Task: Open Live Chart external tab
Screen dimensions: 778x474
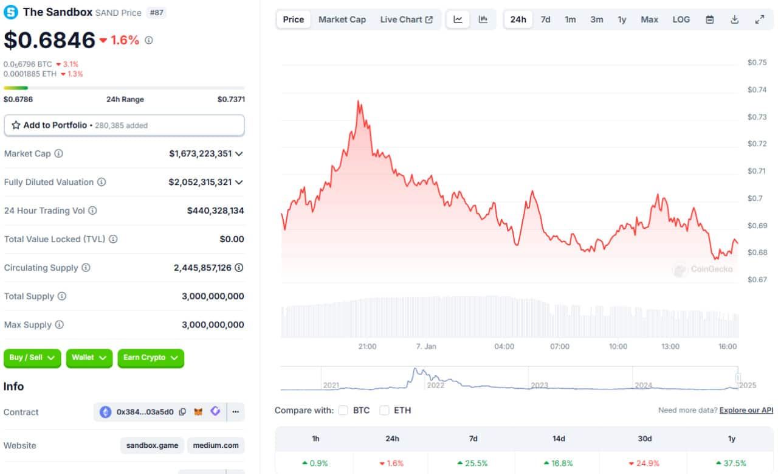Action: [x=407, y=19]
